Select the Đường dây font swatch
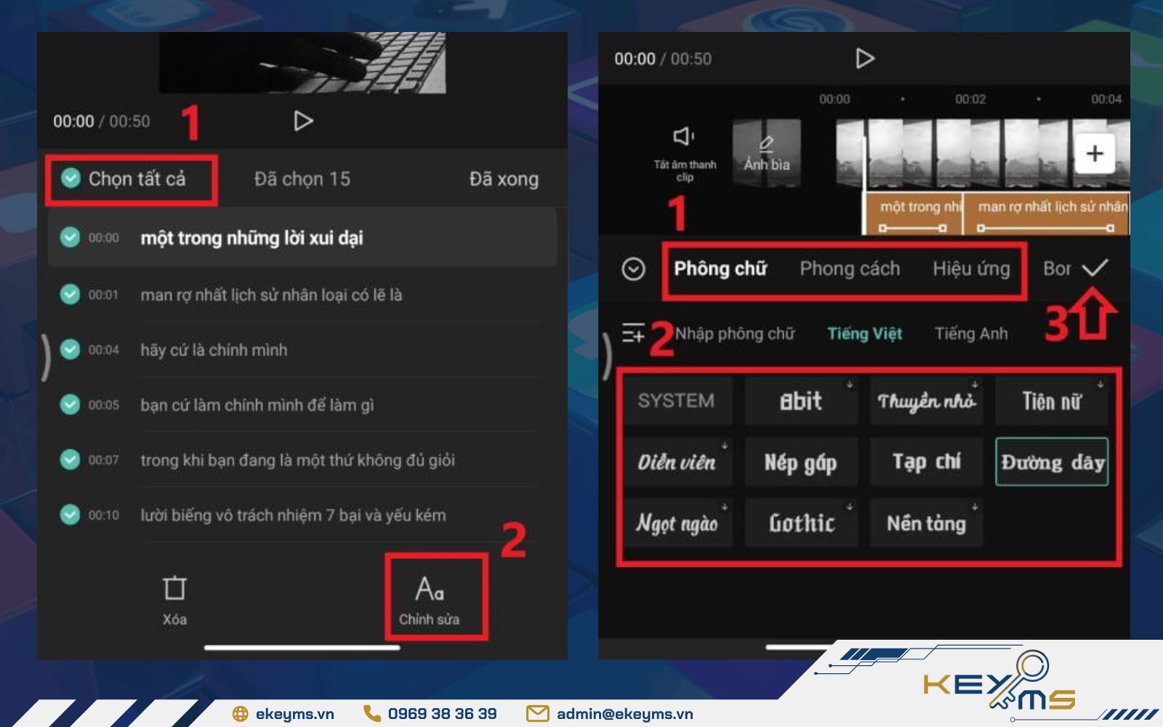 tap(1051, 462)
